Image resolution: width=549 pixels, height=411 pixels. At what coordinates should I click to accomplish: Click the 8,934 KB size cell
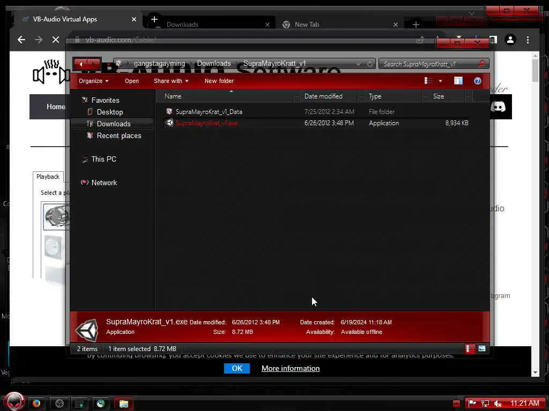(457, 123)
